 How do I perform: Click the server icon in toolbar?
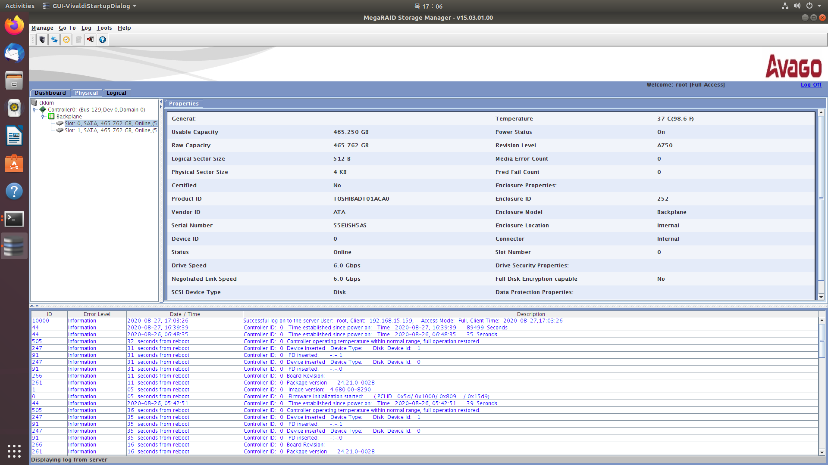click(x=42, y=40)
